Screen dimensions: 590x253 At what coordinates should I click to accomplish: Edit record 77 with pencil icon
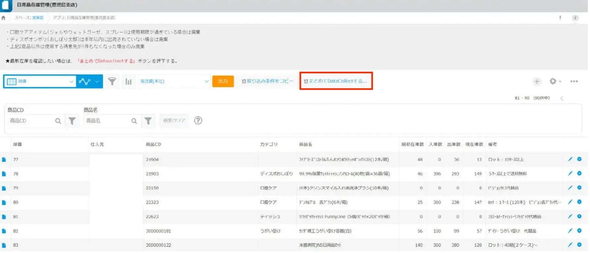coord(570,159)
